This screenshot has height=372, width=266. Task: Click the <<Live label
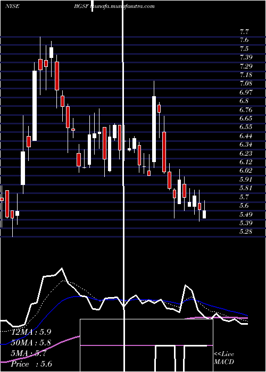click(x=224, y=354)
